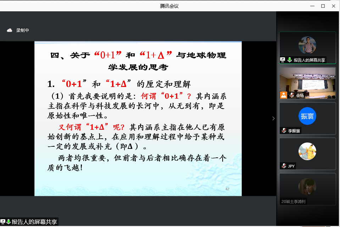
Task: Close the 腾讯会议 window
Action: [334, 6]
